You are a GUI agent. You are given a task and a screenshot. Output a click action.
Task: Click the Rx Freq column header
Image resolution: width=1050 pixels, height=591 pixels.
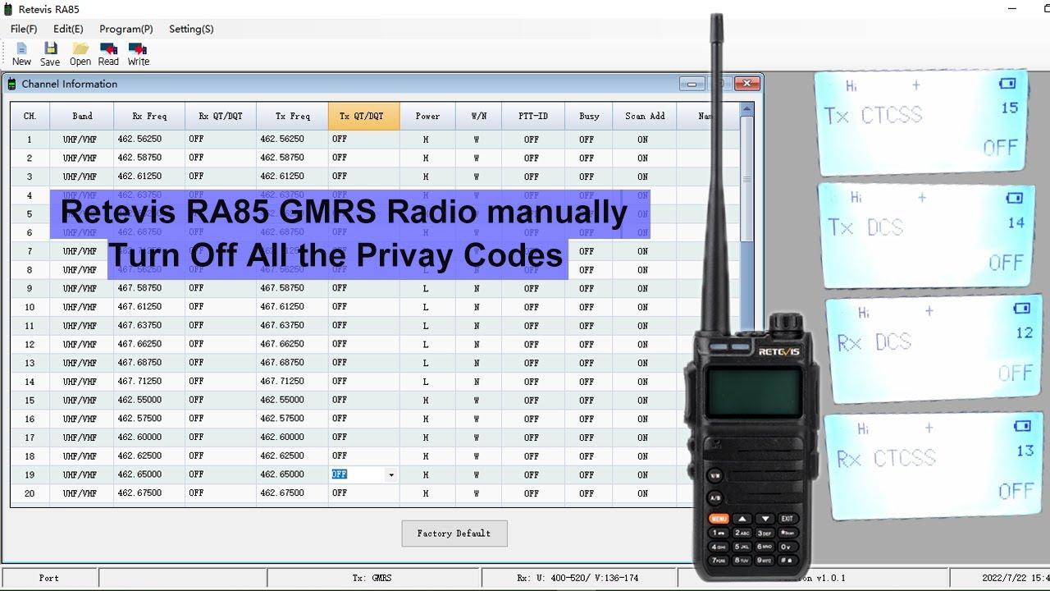(149, 116)
